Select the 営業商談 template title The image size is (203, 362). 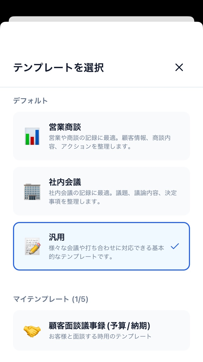[x=65, y=127]
